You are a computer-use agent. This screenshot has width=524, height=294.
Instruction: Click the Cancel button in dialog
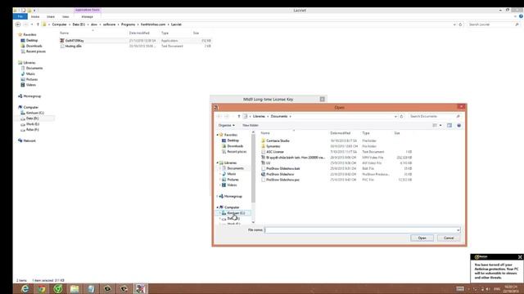point(449,238)
